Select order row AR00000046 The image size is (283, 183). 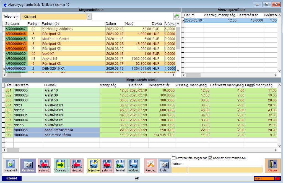click(90, 34)
